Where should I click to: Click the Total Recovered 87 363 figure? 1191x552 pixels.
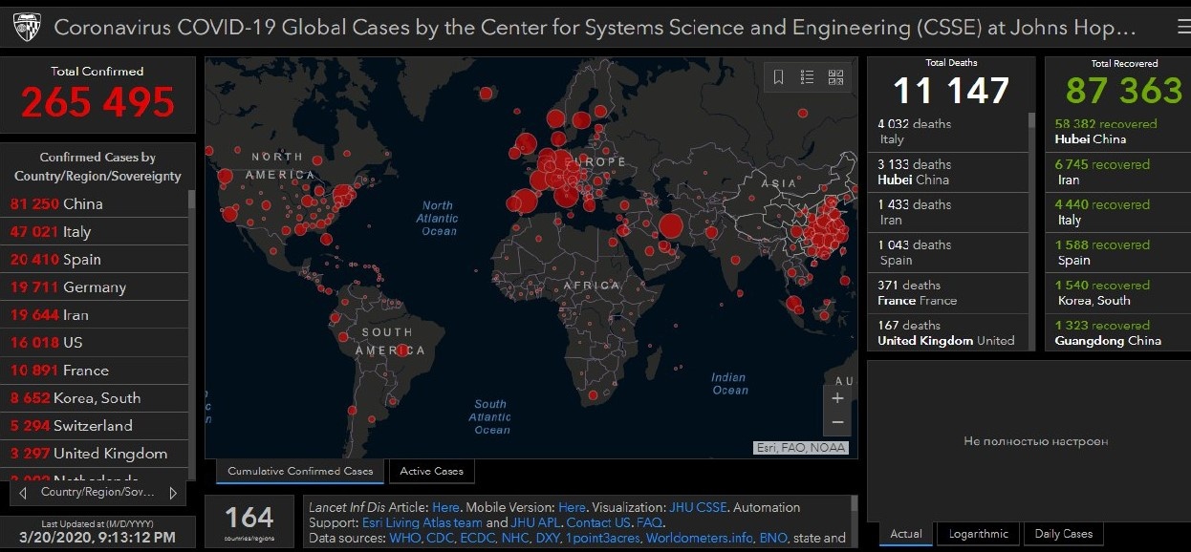pos(1124,91)
